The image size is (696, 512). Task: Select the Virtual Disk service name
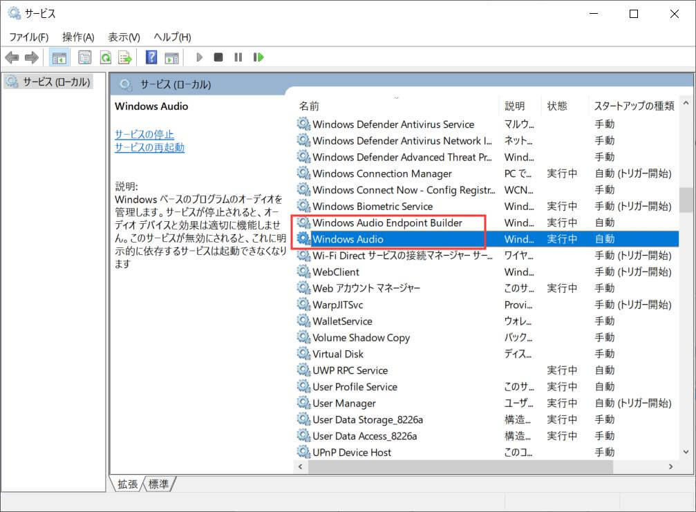[338, 354]
